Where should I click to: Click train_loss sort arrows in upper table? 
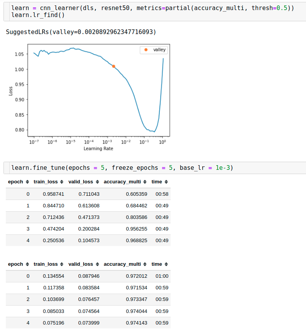(61, 182)
